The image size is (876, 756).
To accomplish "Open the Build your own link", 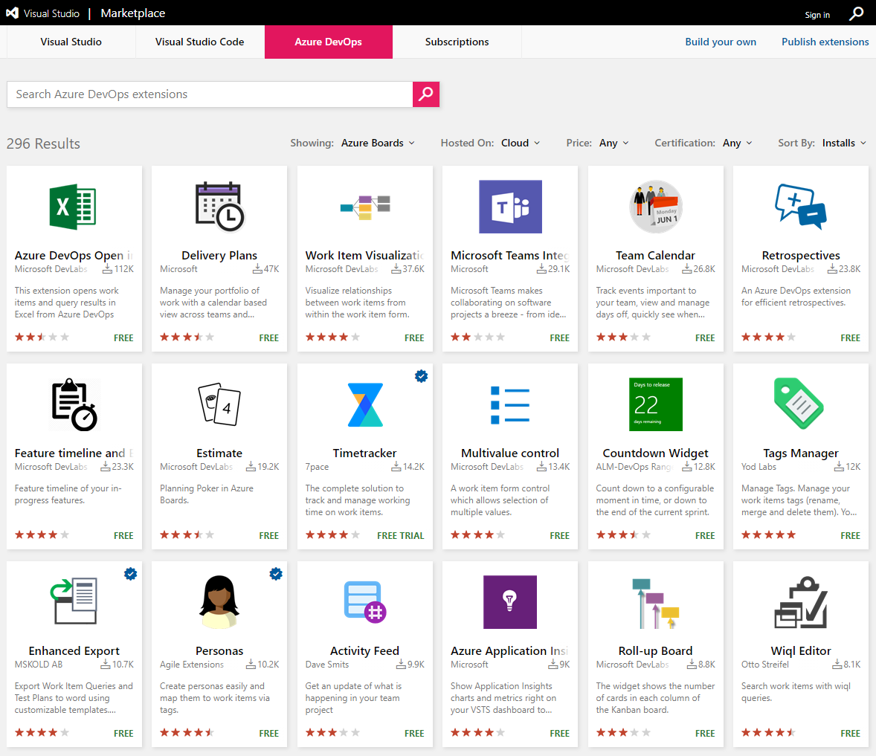I will point(721,42).
